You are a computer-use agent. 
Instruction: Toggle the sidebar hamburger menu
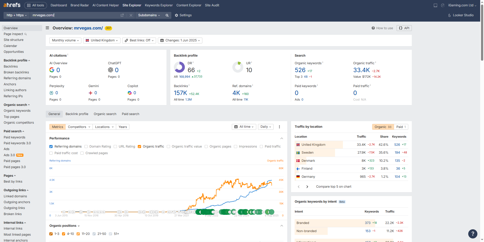[x=47, y=28]
